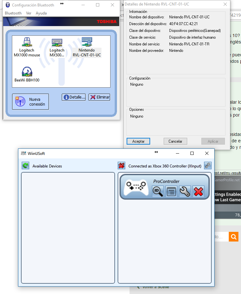The width and height of the screenshot is (241, 294).
Task: Click the text Dispositivos periféricos(Gamepad)
Action: [195, 31]
